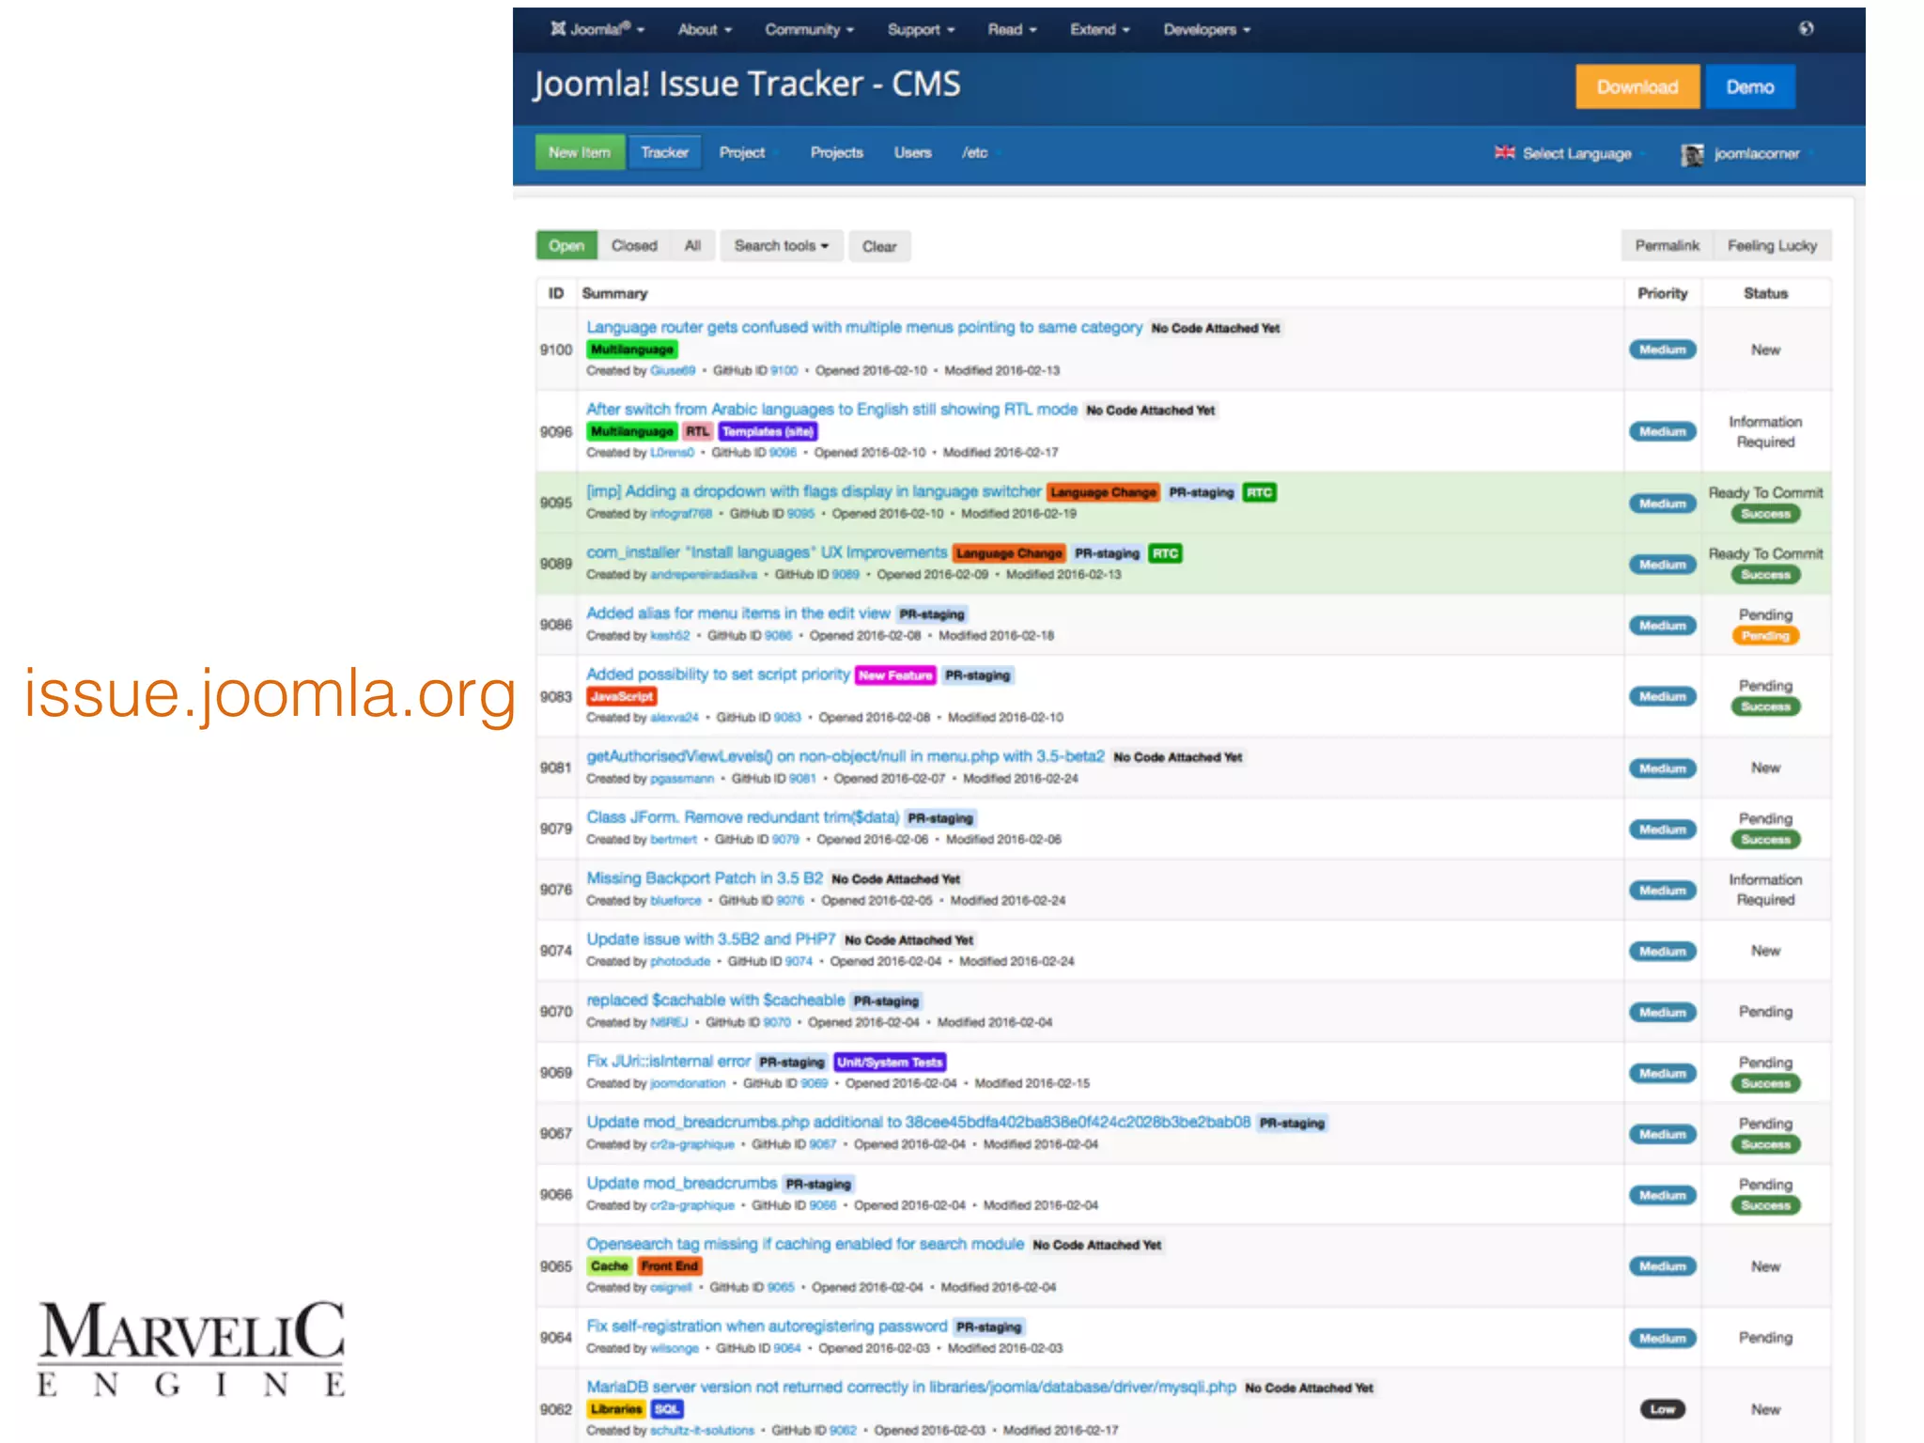Click the UK flag language icon

pyautogui.click(x=1504, y=152)
